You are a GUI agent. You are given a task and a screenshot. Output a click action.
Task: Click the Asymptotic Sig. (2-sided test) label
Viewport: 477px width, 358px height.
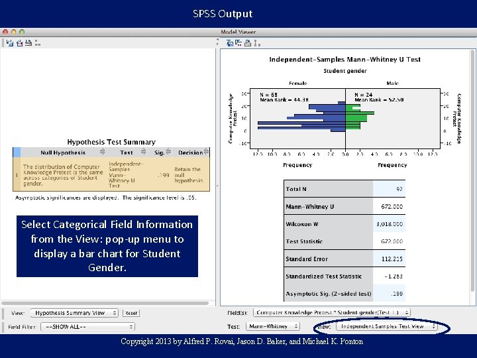point(329,294)
